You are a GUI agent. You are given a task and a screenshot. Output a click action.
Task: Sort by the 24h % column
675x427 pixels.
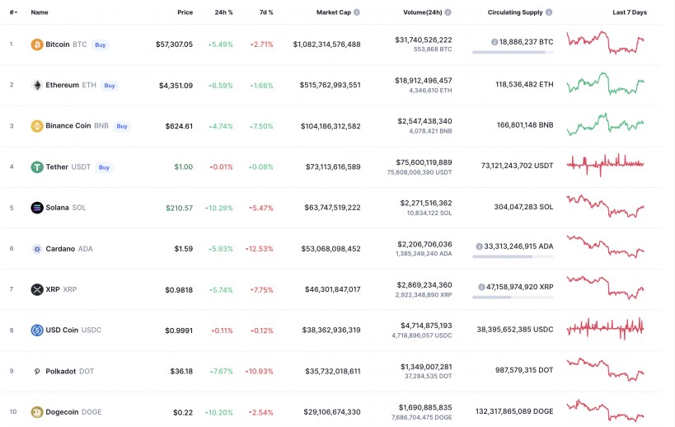click(x=223, y=12)
